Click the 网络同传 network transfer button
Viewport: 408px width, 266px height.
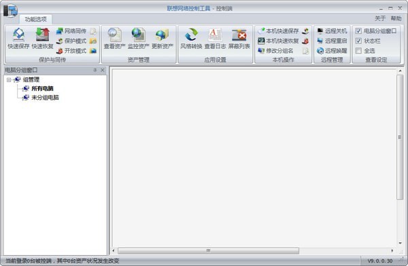[x=71, y=31]
